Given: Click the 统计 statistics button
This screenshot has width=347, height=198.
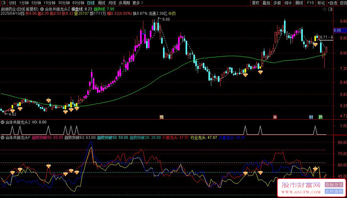Looking at the screenshot, I should tap(288, 3).
